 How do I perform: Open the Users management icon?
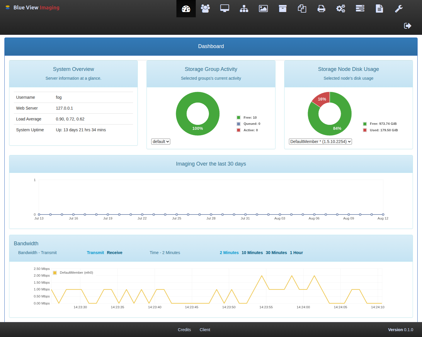(x=205, y=8)
